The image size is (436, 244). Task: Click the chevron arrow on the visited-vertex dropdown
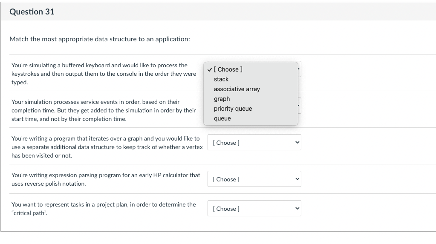tap(297, 143)
